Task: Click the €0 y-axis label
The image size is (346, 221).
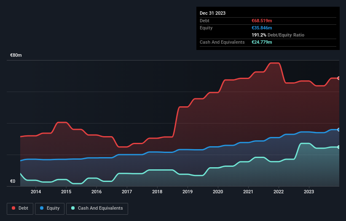Action: pyautogui.click(x=13, y=181)
